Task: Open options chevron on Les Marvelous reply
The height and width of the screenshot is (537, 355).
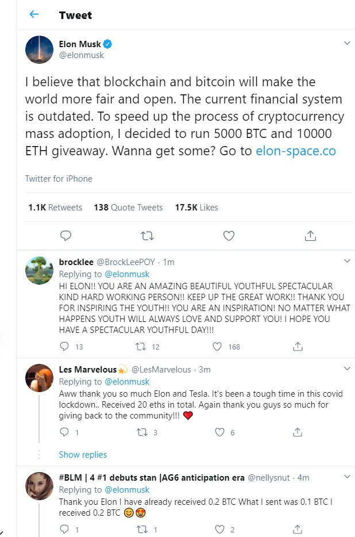Action: pyautogui.click(x=347, y=369)
